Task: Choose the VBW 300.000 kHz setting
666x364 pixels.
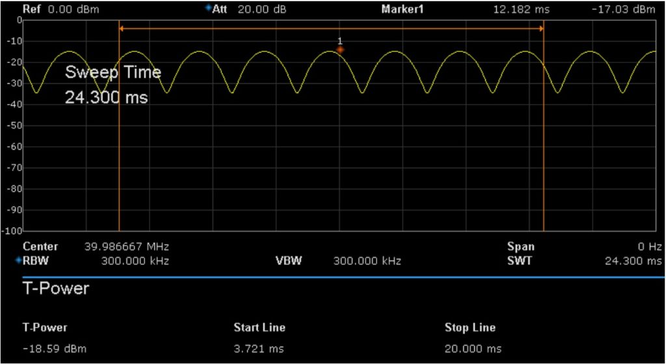Action: coord(367,261)
